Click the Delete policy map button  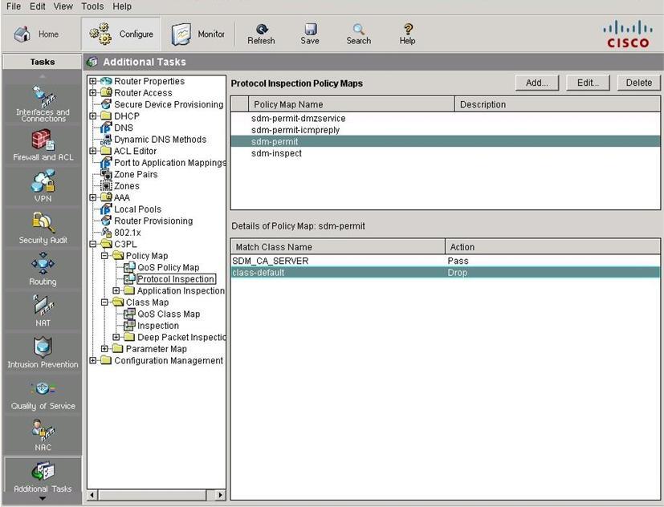pyautogui.click(x=638, y=83)
